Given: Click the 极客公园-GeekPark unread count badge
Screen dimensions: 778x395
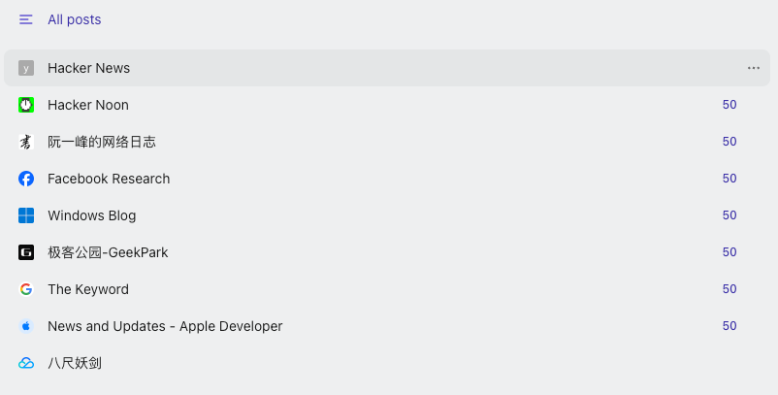Looking at the screenshot, I should 729,252.
